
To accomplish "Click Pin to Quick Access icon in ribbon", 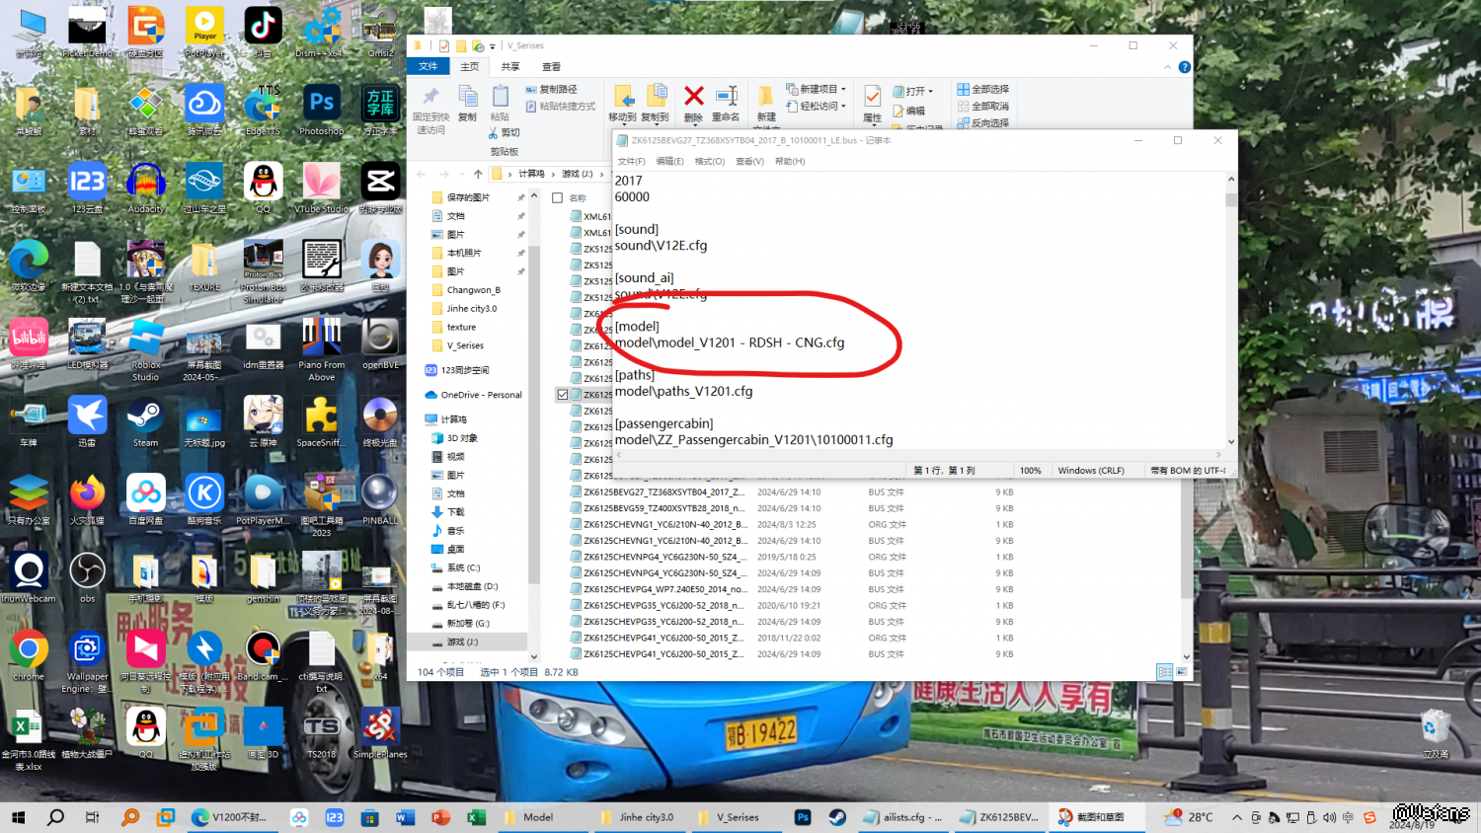I will click(430, 97).
